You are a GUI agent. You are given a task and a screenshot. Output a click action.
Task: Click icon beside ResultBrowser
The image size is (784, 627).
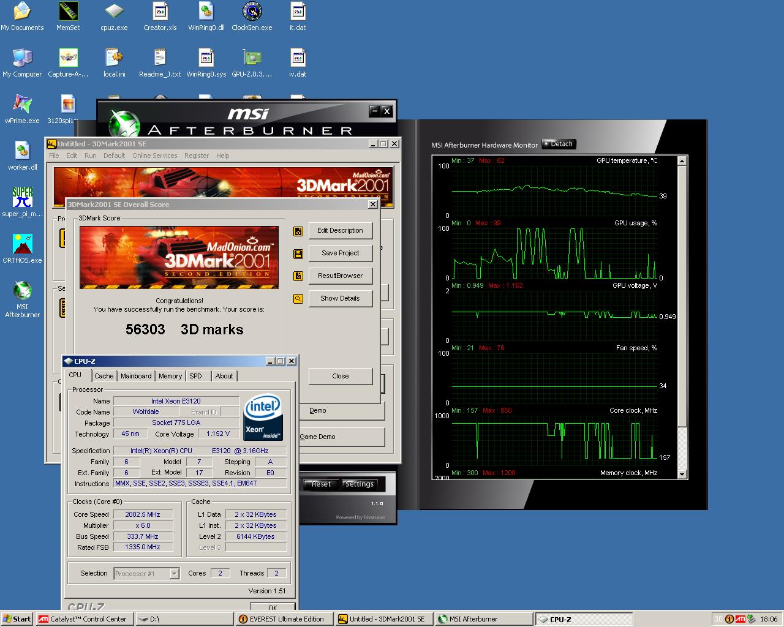[x=298, y=276]
